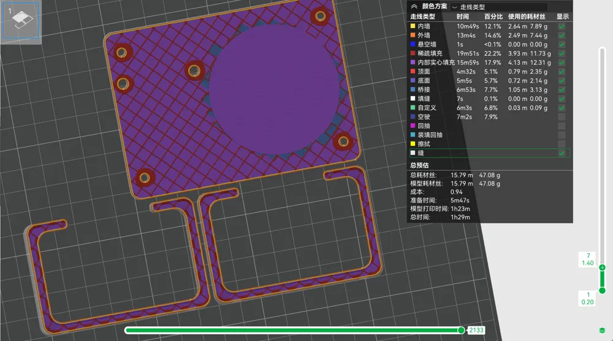Click the layer 7 height label 1.40
This screenshot has width=613, height=341.
[588, 263]
